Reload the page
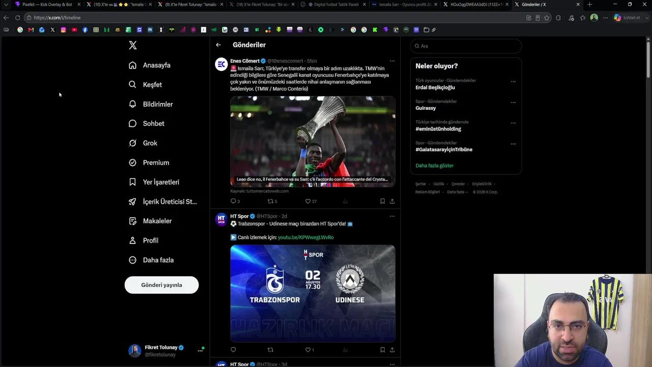 17,18
